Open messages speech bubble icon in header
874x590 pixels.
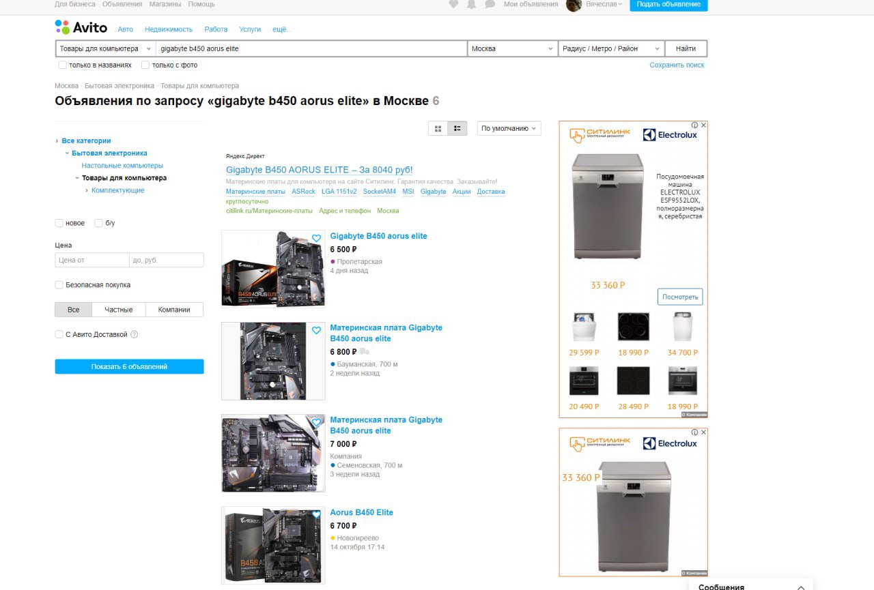[x=490, y=4]
